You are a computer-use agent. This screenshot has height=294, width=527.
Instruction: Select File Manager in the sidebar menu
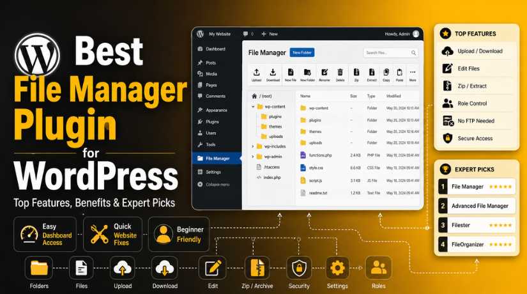(217, 158)
